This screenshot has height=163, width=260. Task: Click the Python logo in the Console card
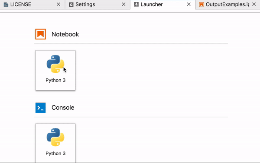click(x=55, y=137)
